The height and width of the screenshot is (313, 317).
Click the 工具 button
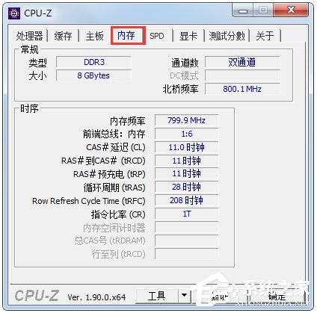point(157,296)
